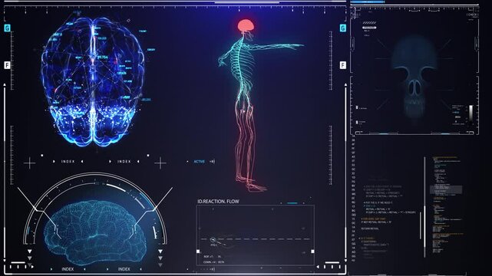Click the up arrow of the left vertical scrollbar
492x276 pixels.
pos(5,84)
